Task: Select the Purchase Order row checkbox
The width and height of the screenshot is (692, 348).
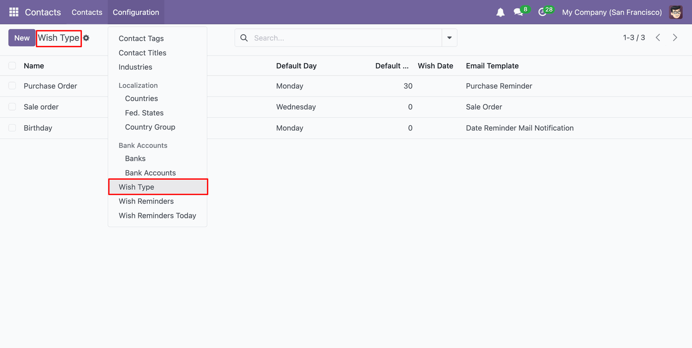Action: click(12, 86)
